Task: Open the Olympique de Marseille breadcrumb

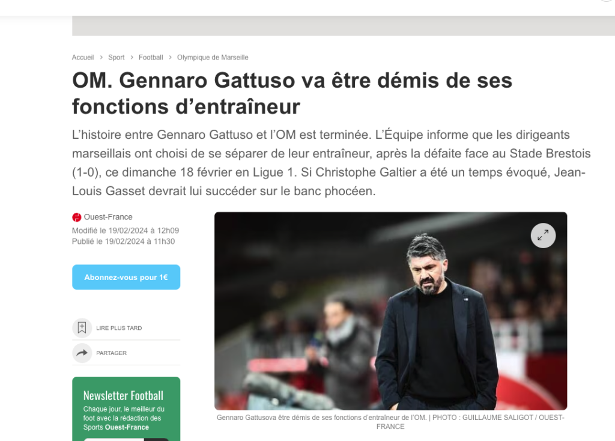Action: (x=213, y=57)
